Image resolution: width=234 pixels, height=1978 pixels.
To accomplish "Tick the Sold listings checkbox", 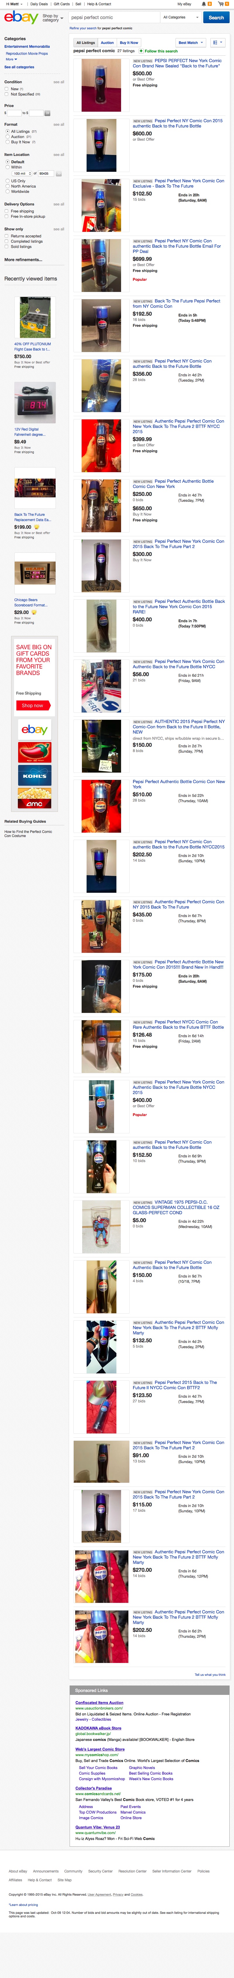I will [x=7, y=246].
